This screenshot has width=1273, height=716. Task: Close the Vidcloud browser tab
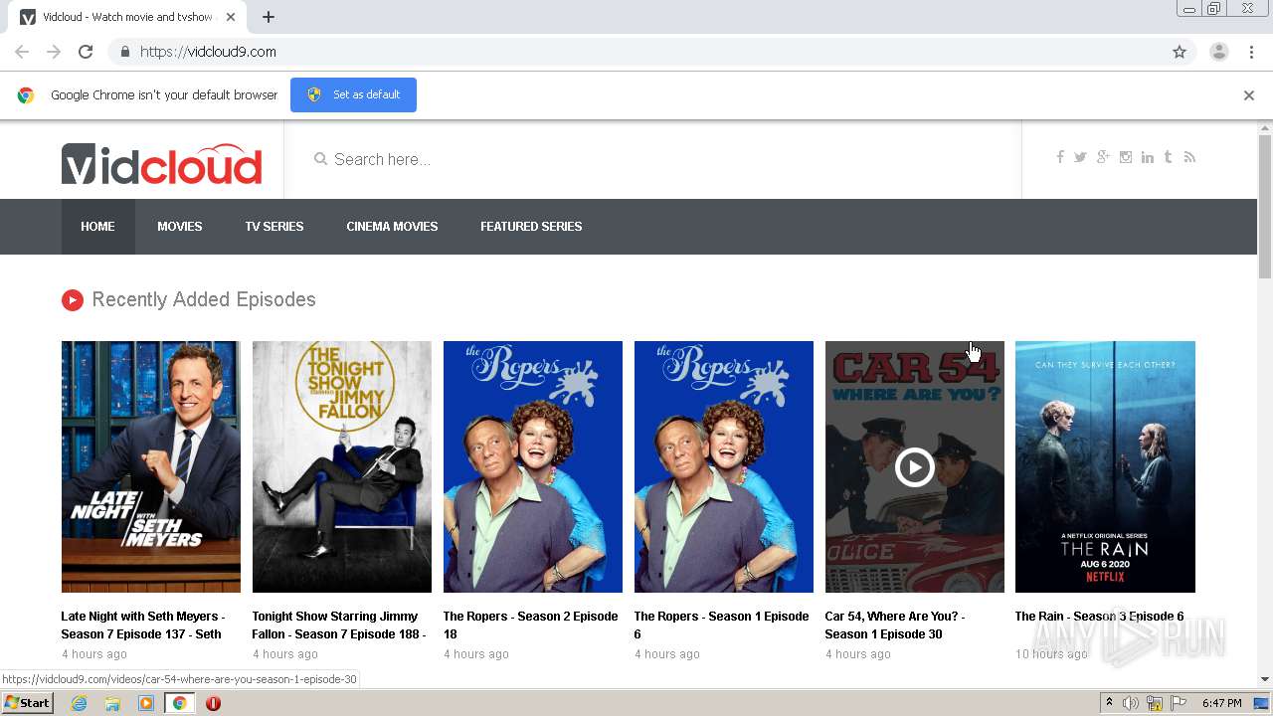pyautogui.click(x=231, y=17)
